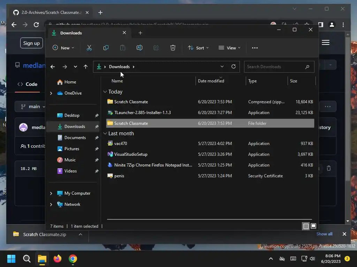
Task: Open Chrome three-dot menu
Action: [x=343, y=25]
